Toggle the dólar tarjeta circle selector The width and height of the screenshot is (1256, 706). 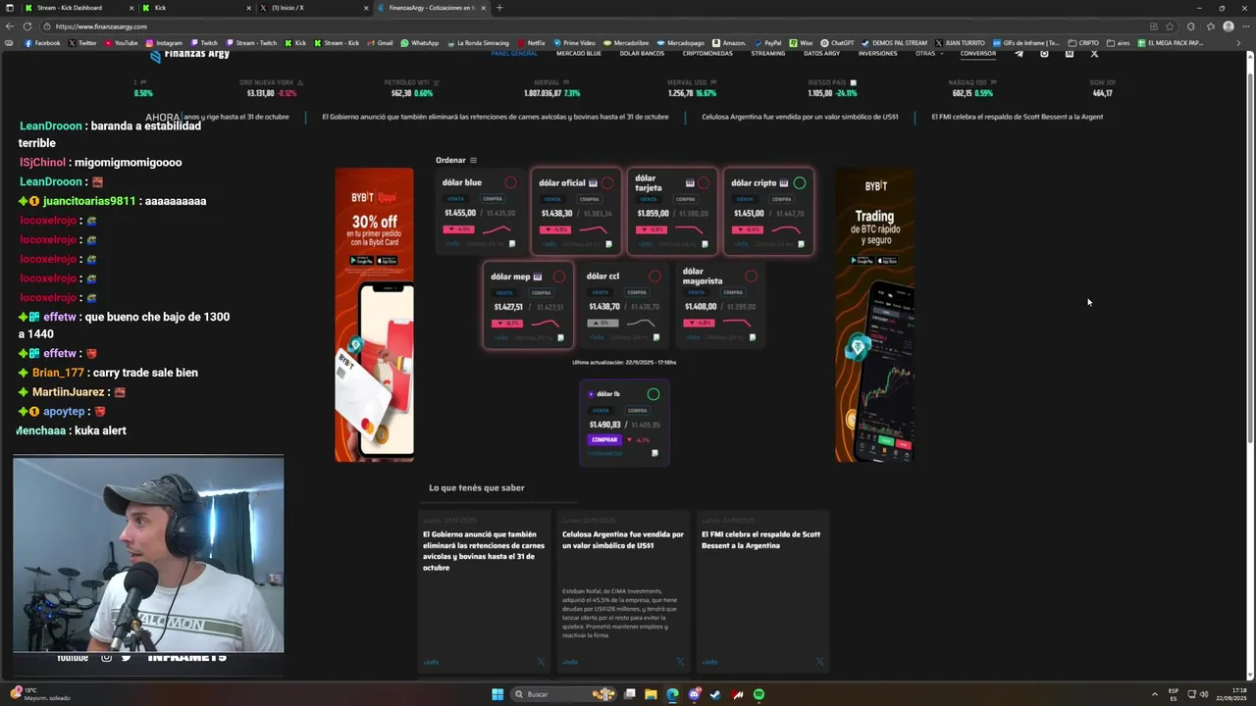703,182
